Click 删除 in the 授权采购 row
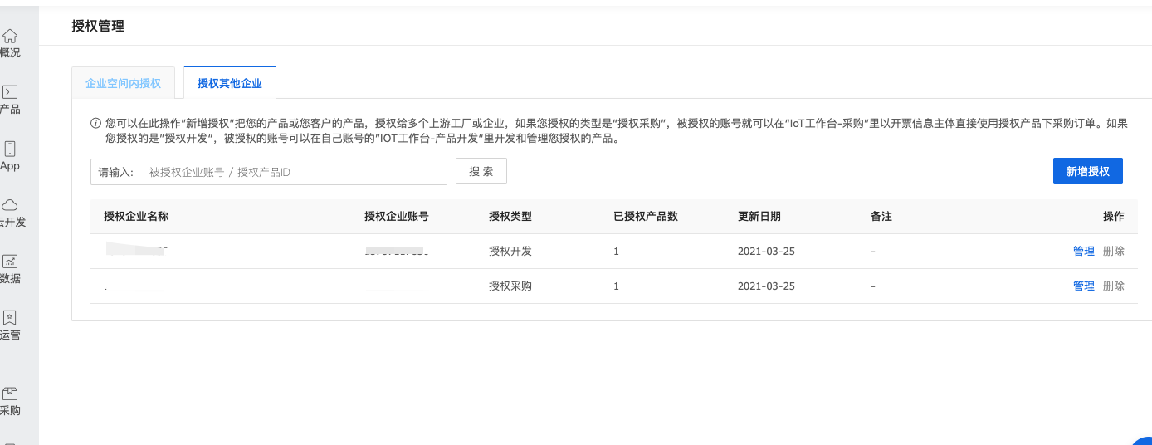The width and height of the screenshot is (1152, 445). [x=1113, y=286]
